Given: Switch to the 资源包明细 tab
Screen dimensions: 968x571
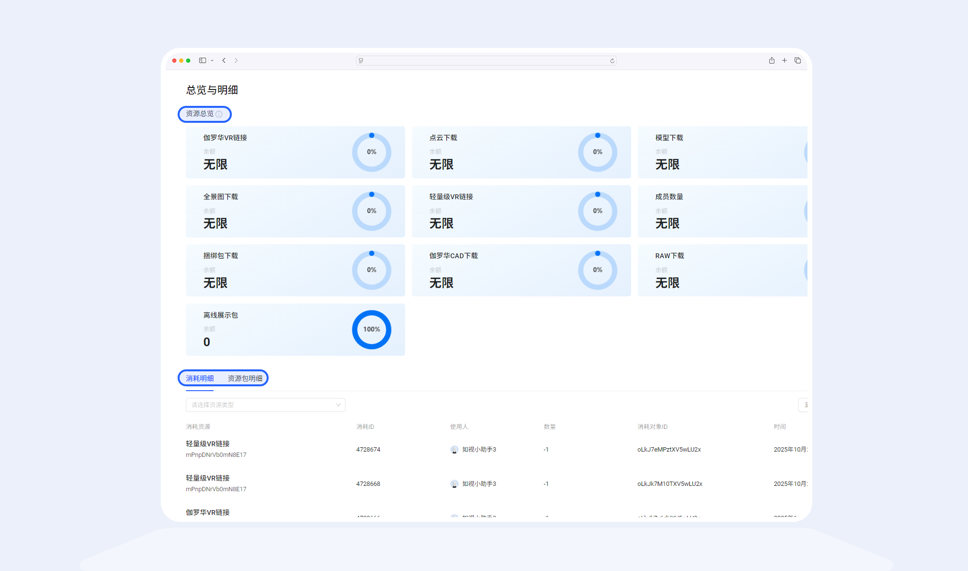Looking at the screenshot, I should [x=245, y=378].
